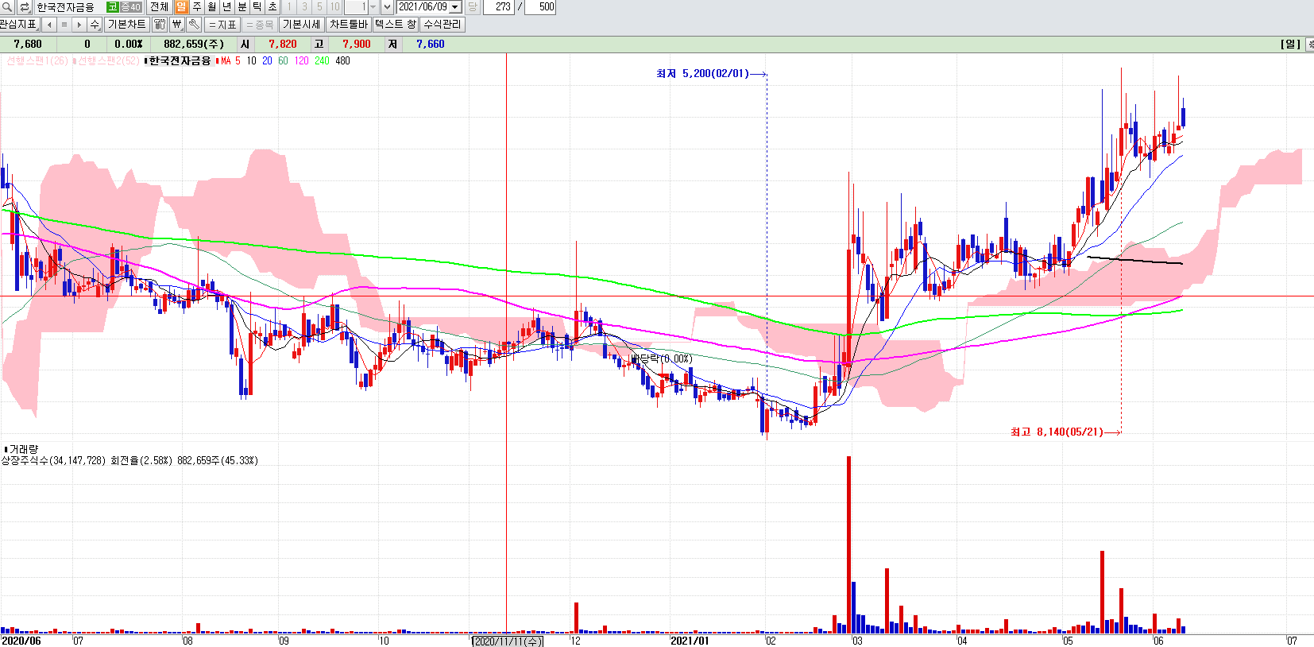Choose the 3 interval preset button
The width and height of the screenshot is (1314, 647).
(x=304, y=7)
